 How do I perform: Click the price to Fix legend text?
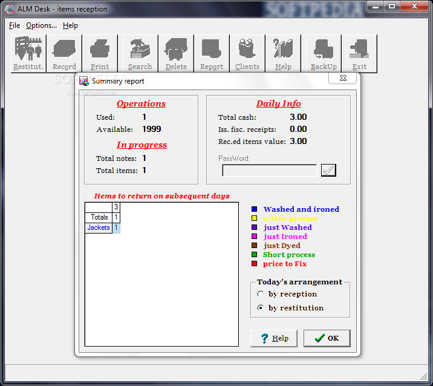tap(285, 264)
